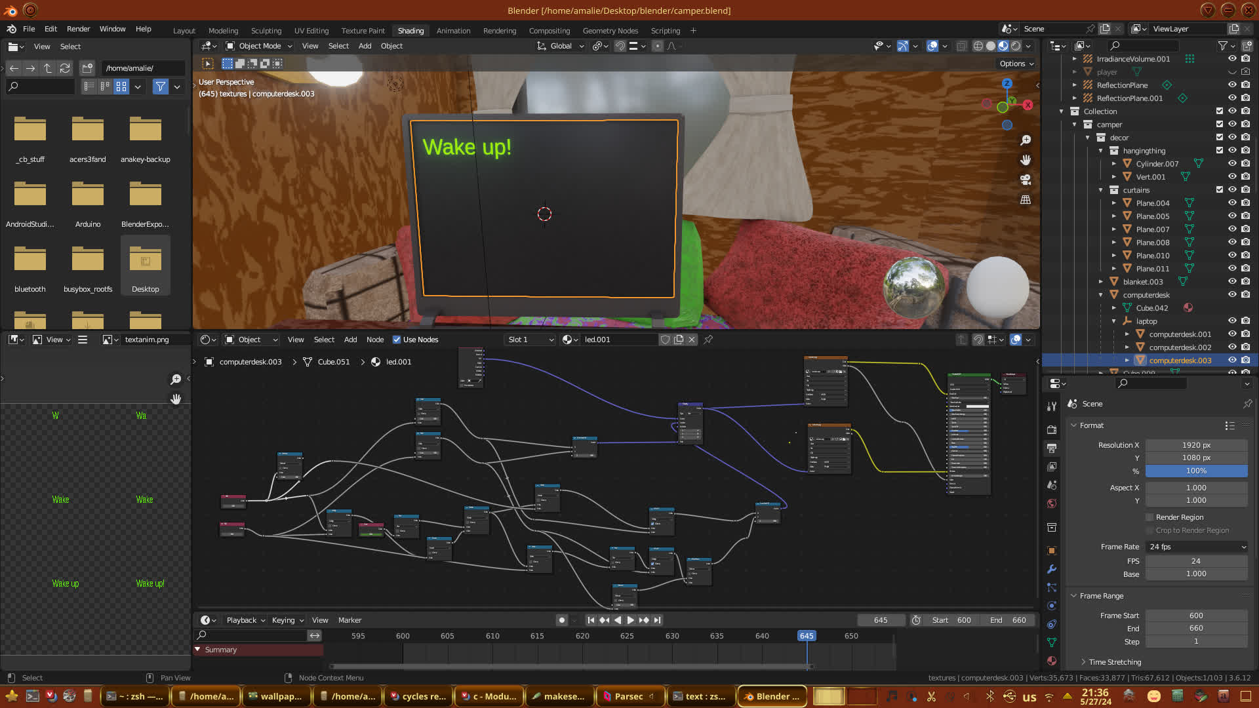Switch to orthographic view grid icon
Viewport: 1259px width, 708px height.
pyautogui.click(x=1026, y=199)
